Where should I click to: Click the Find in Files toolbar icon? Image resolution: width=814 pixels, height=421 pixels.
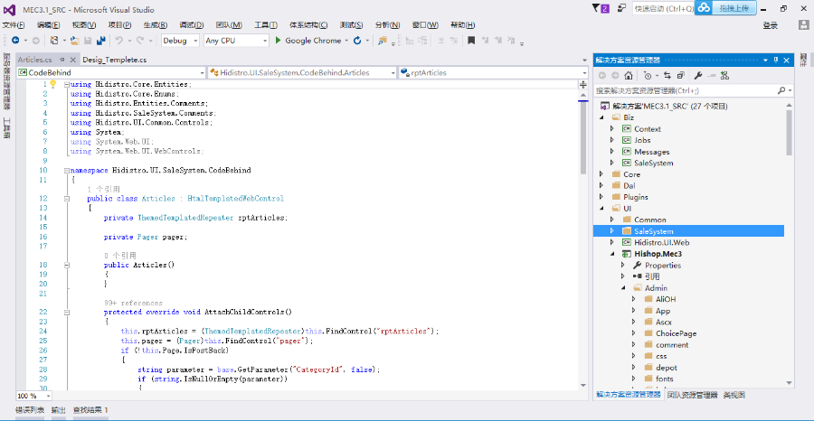click(383, 41)
